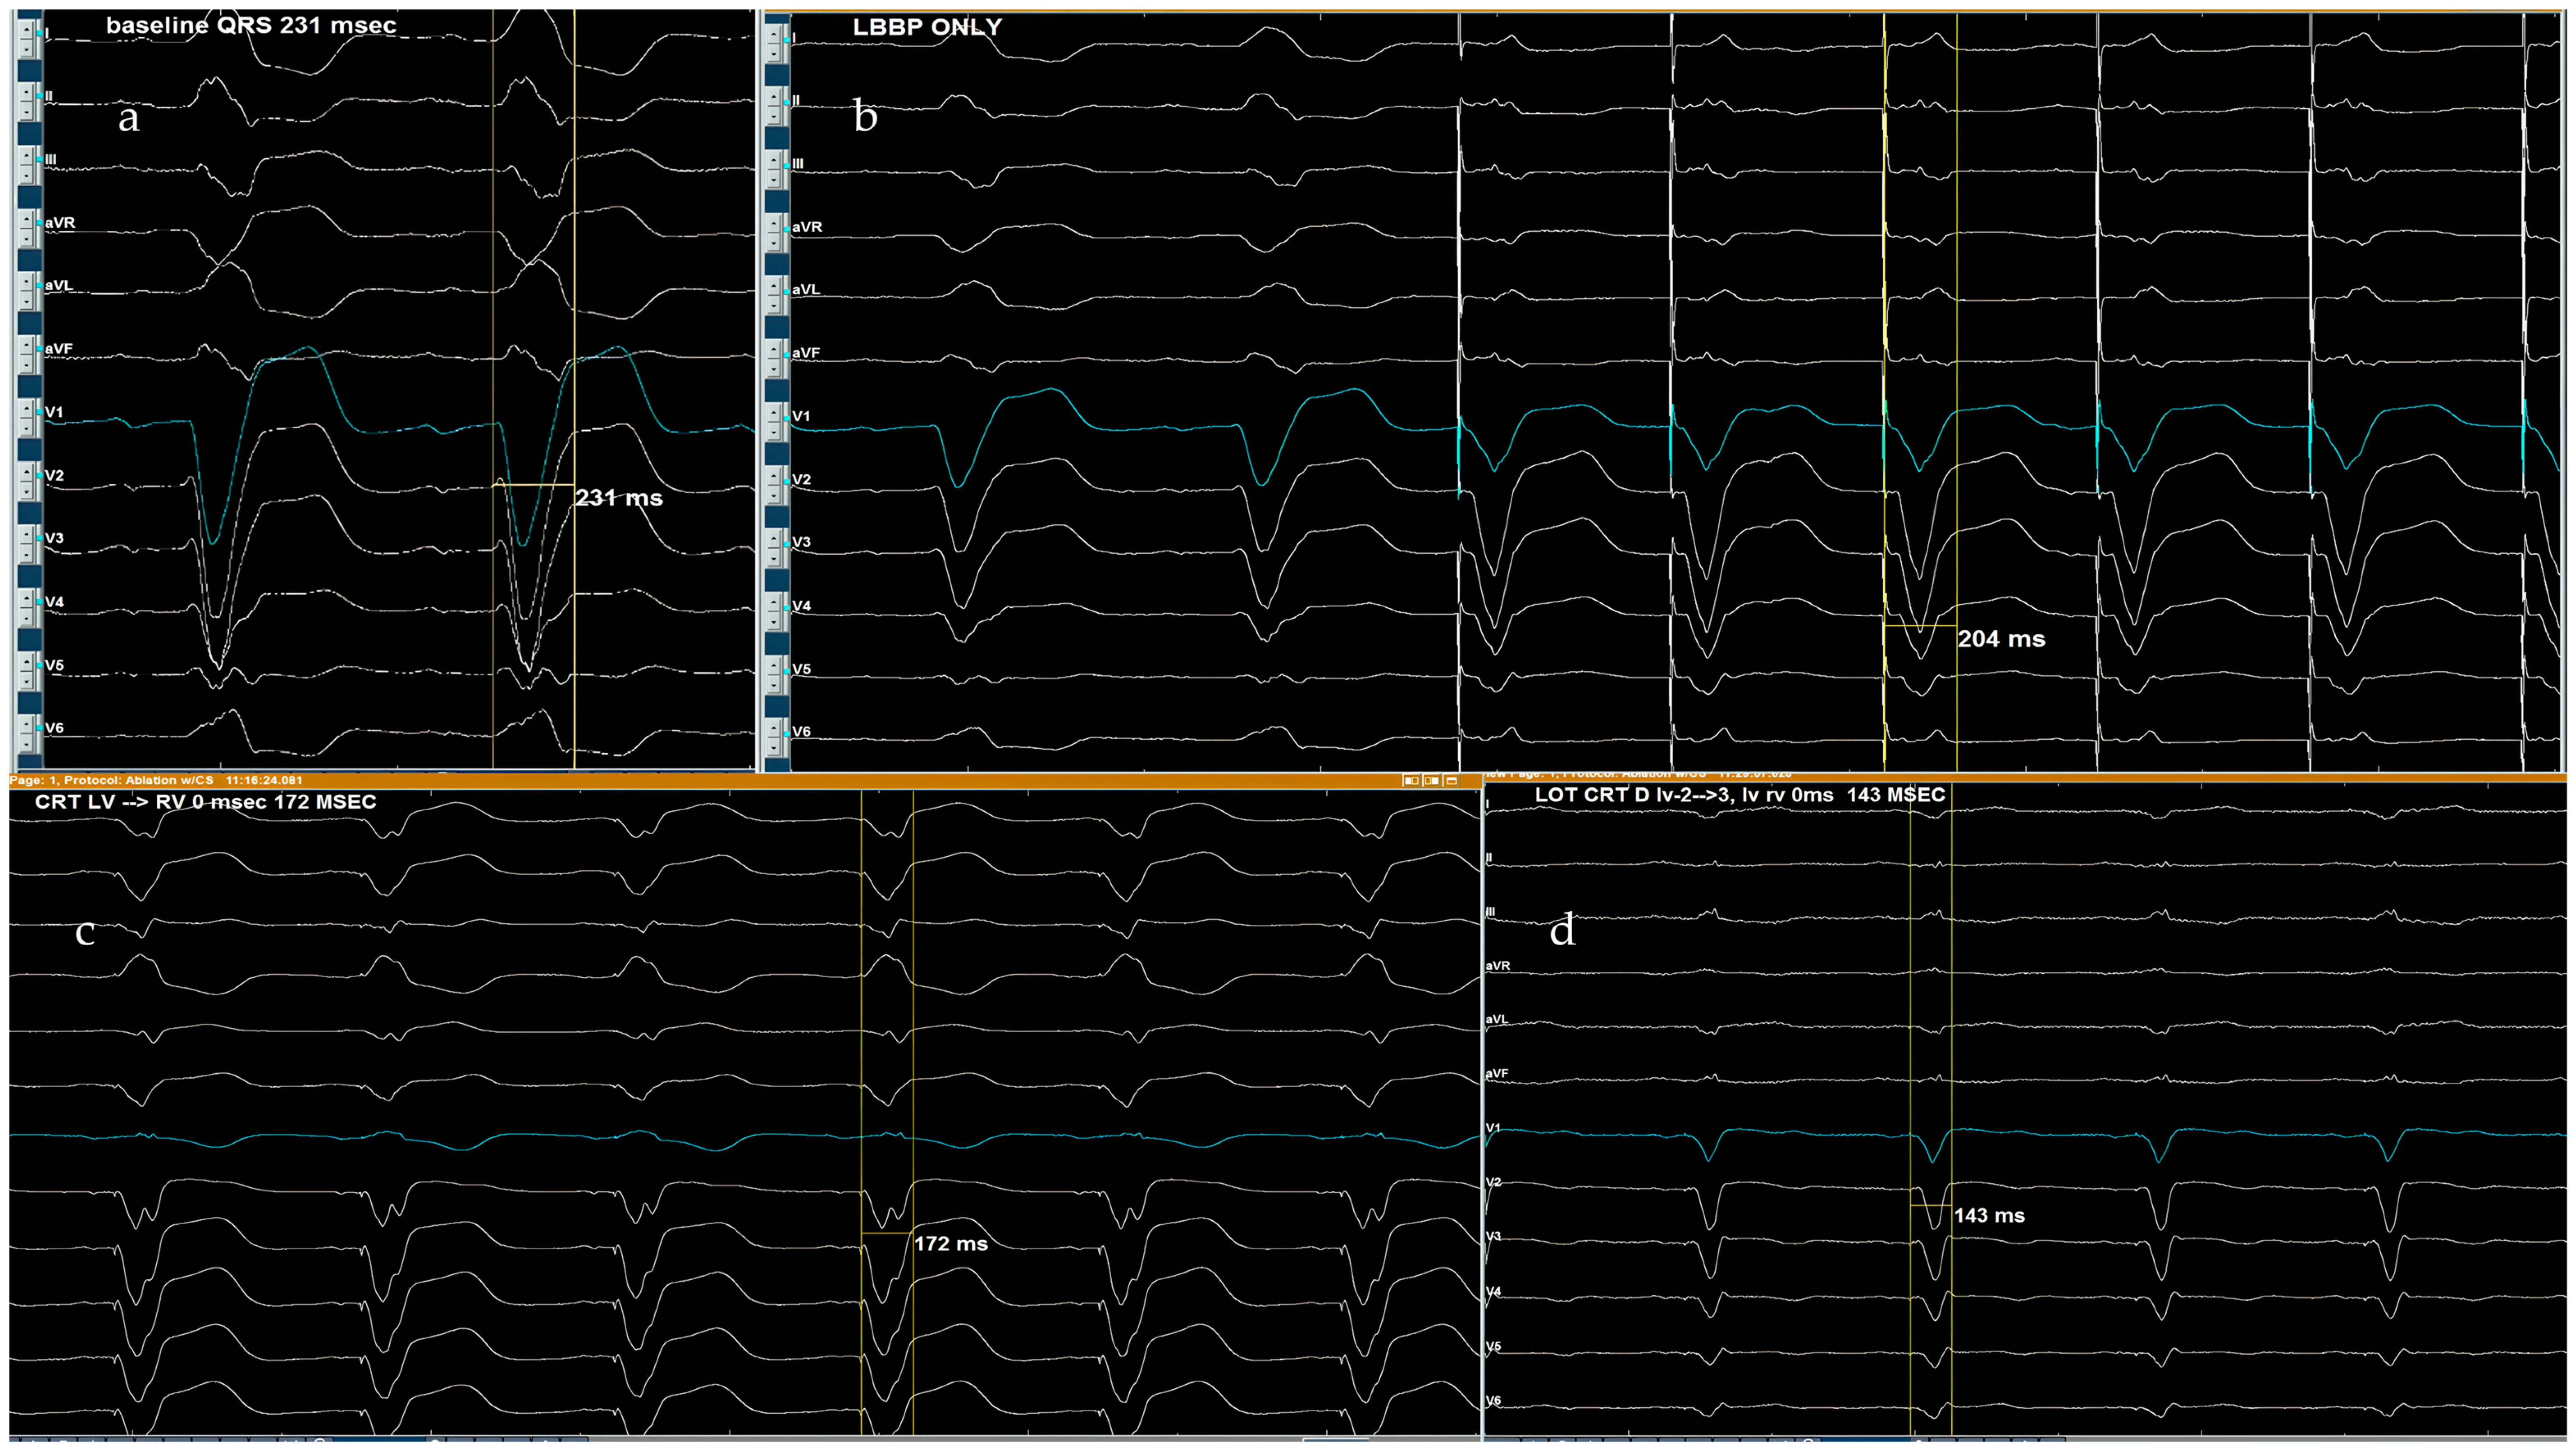Click the yellow caliper line in panel b

click(1884, 400)
